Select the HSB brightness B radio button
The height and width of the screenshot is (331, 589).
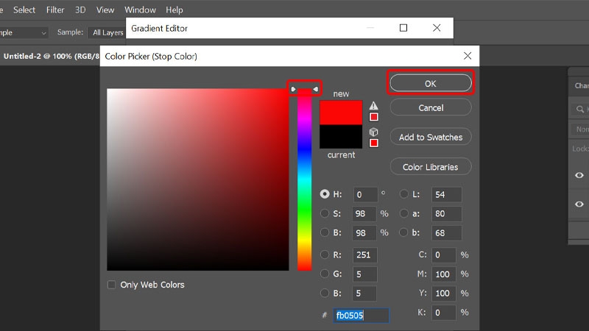[x=325, y=232]
